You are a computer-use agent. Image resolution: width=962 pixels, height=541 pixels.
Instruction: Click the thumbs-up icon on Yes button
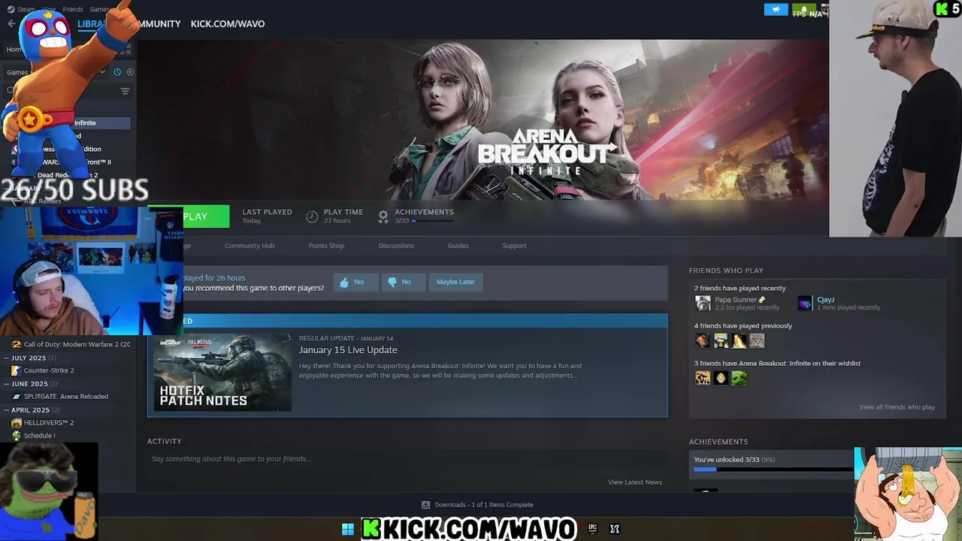click(344, 283)
